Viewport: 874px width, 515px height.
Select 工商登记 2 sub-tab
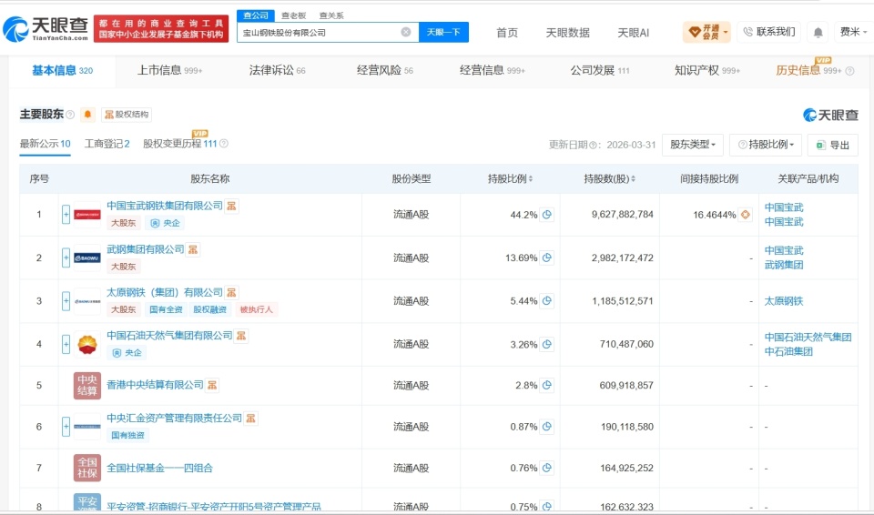[x=107, y=144]
